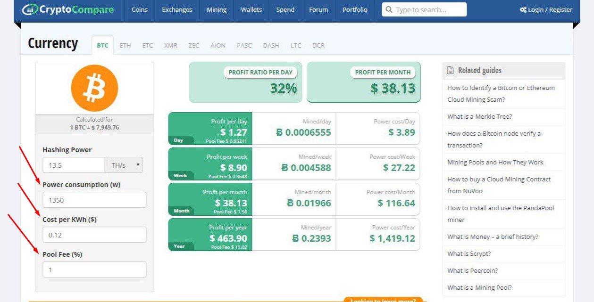Click the Login / Register link
This screenshot has width=594, height=302.
tap(546, 10)
